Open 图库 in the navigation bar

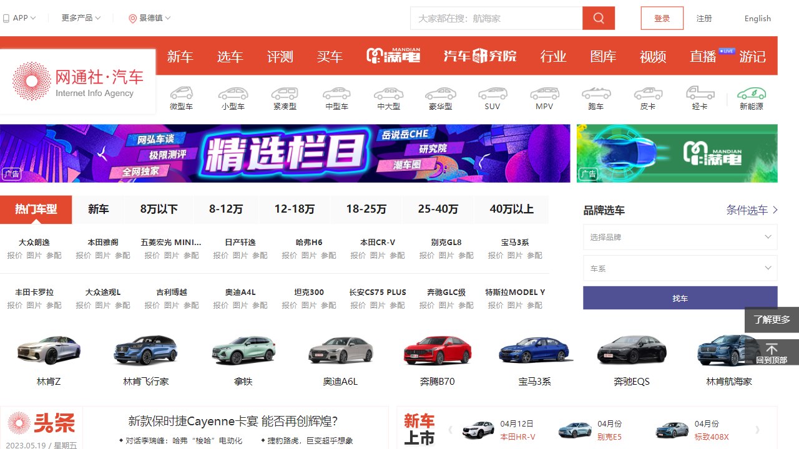point(603,57)
